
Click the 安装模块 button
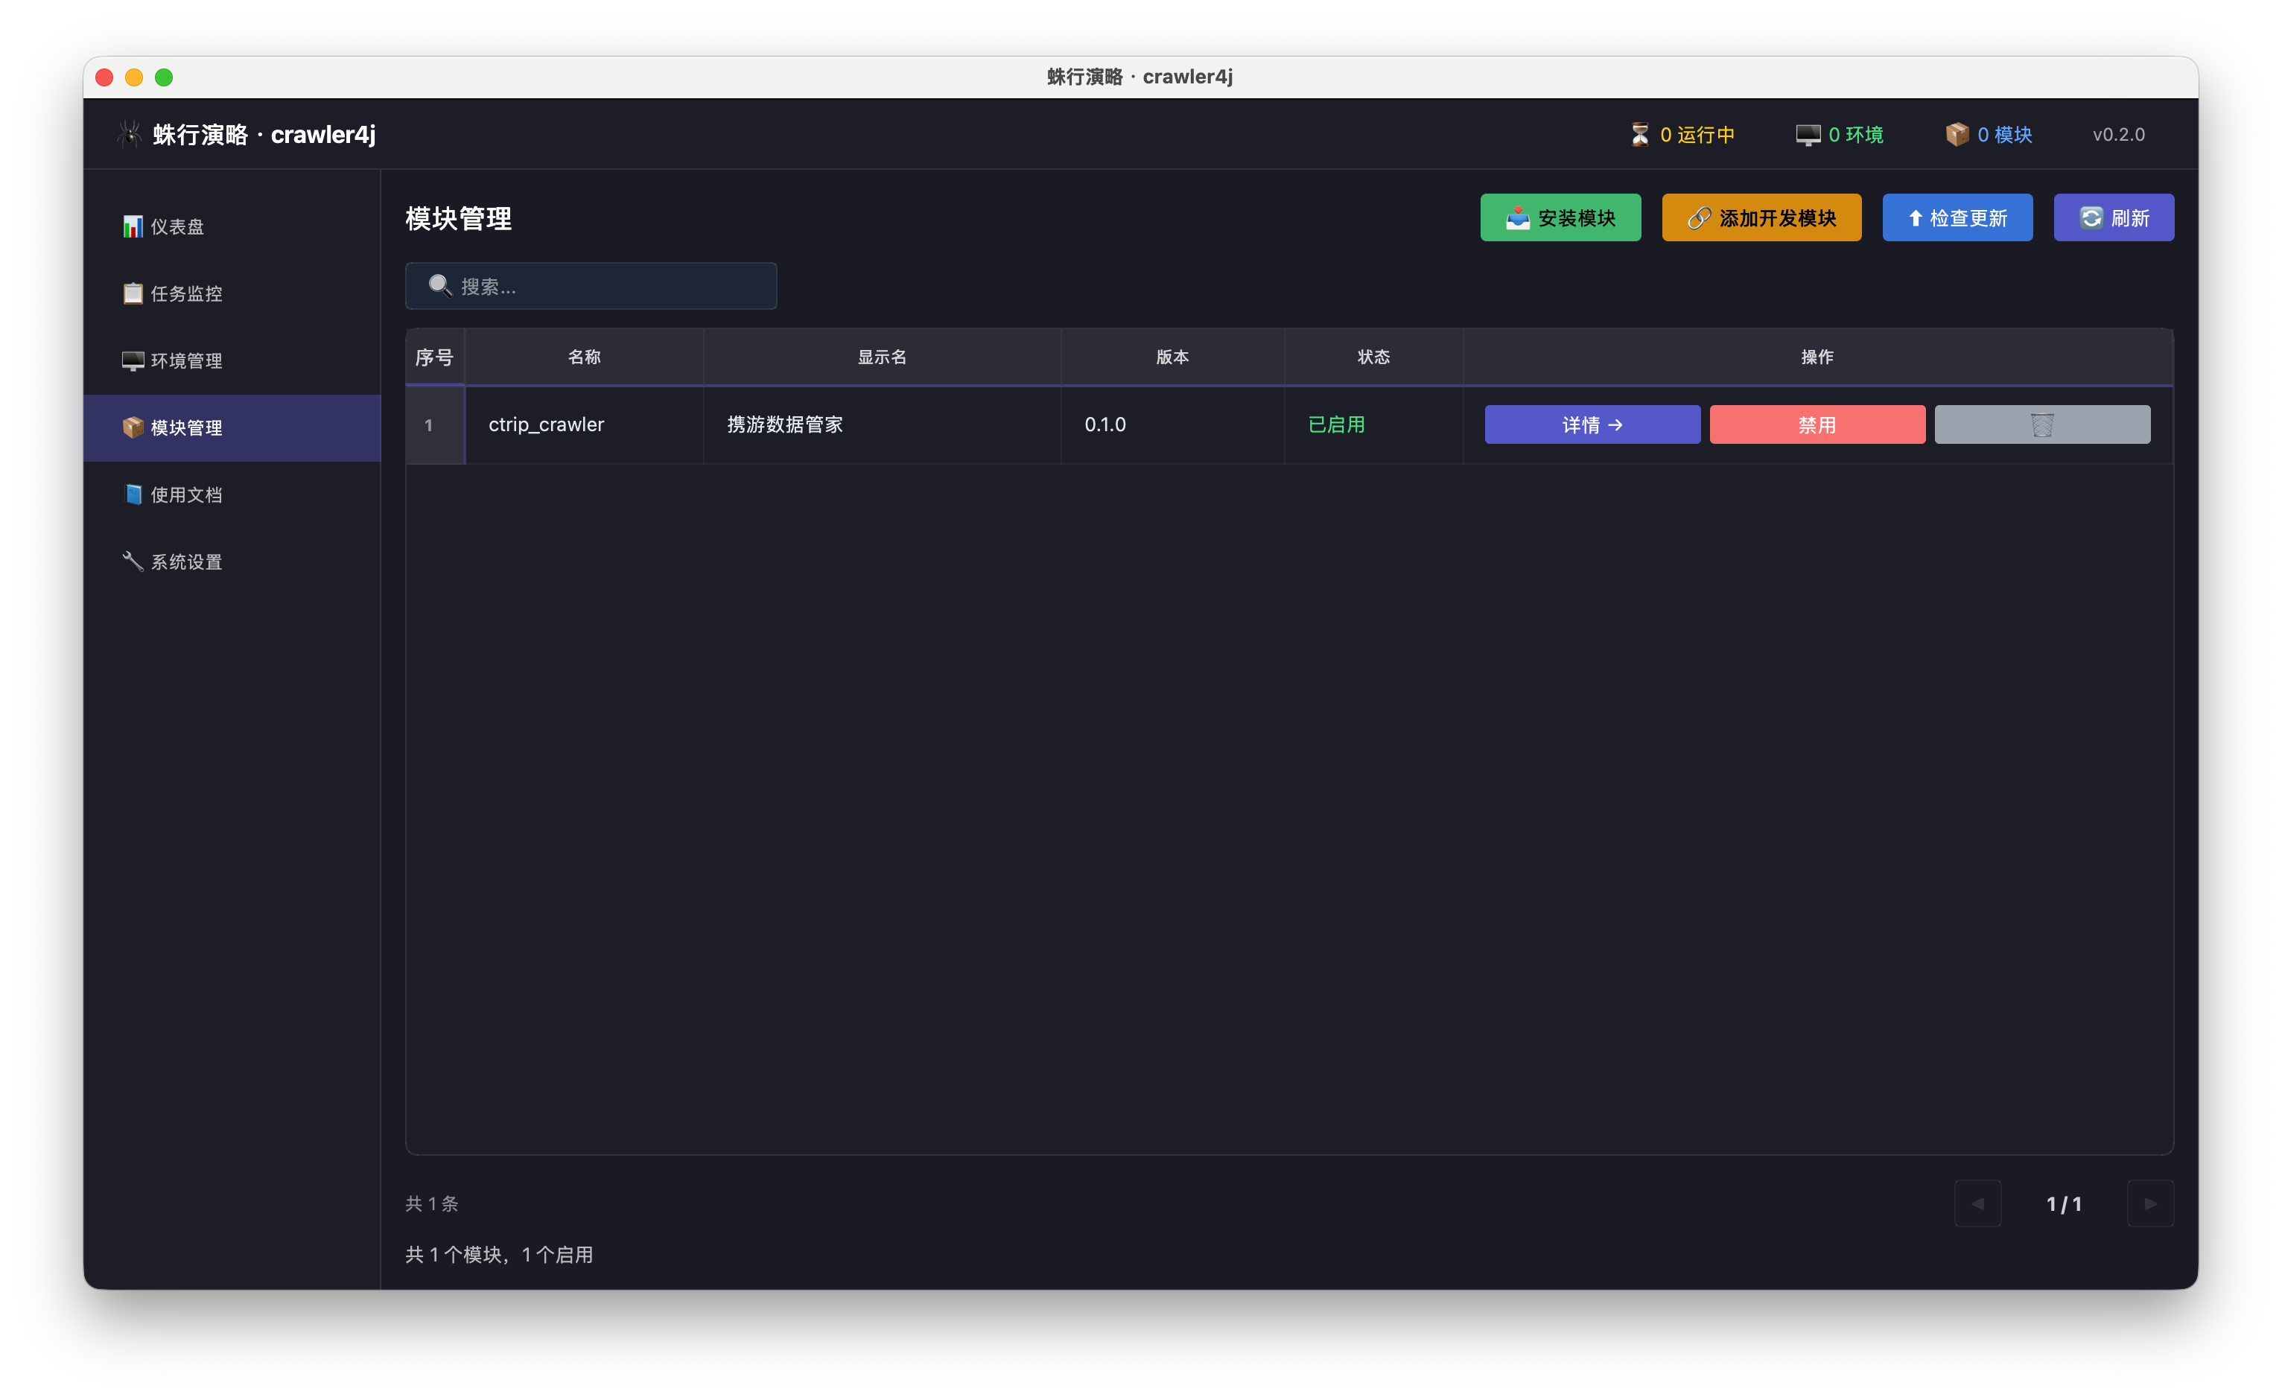[x=1560, y=217]
